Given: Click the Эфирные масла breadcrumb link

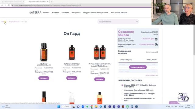Looking at the screenshot, I should click(x=14, y=21).
